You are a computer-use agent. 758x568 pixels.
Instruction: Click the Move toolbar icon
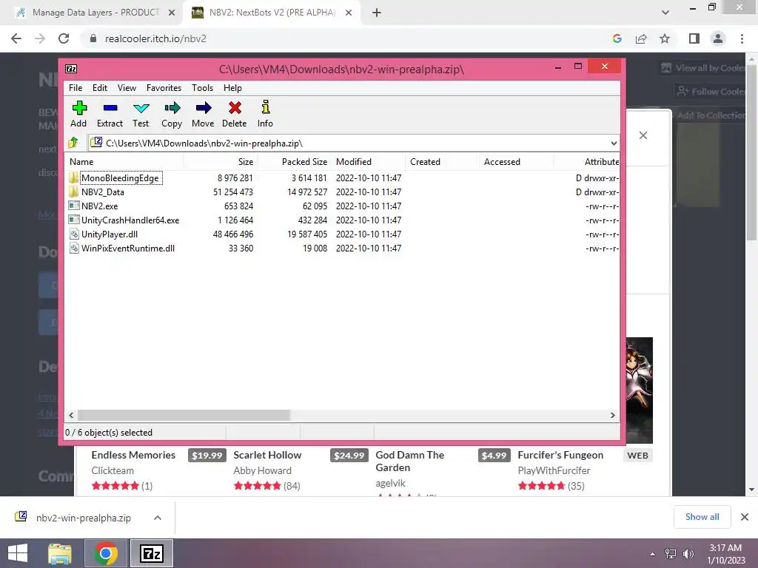(x=203, y=108)
